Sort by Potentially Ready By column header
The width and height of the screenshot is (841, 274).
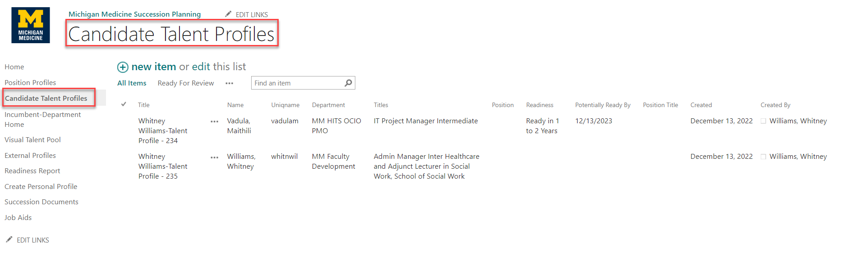pyautogui.click(x=603, y=105)
